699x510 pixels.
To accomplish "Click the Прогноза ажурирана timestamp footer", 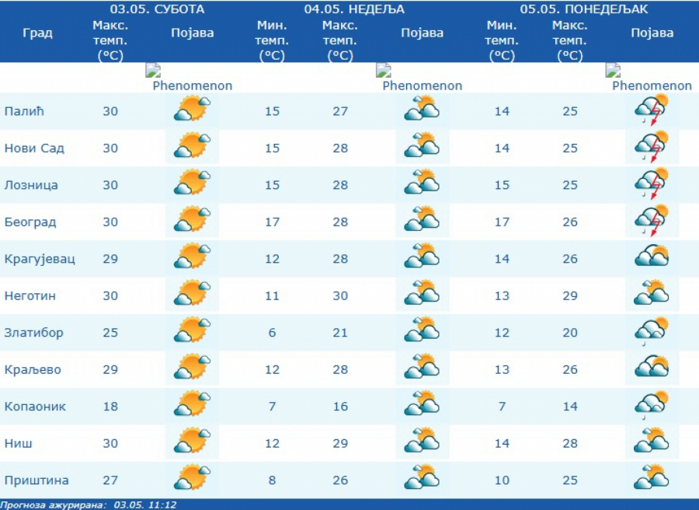I will (x=89, y=505).
